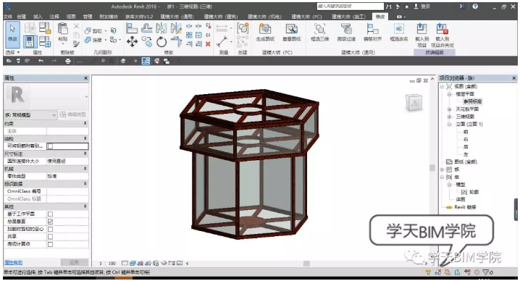Toggle the 基于工作平面 checkbox

click(x=50, y=214)
